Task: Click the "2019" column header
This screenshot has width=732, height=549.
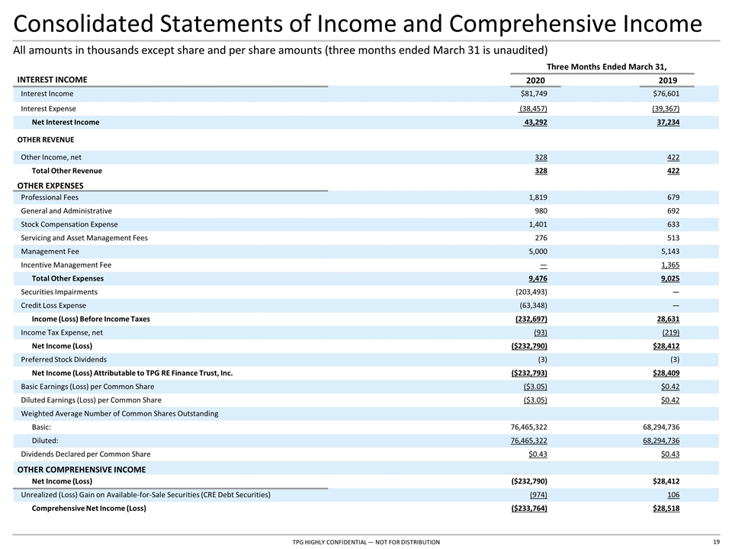Action: tap(668, 80)
